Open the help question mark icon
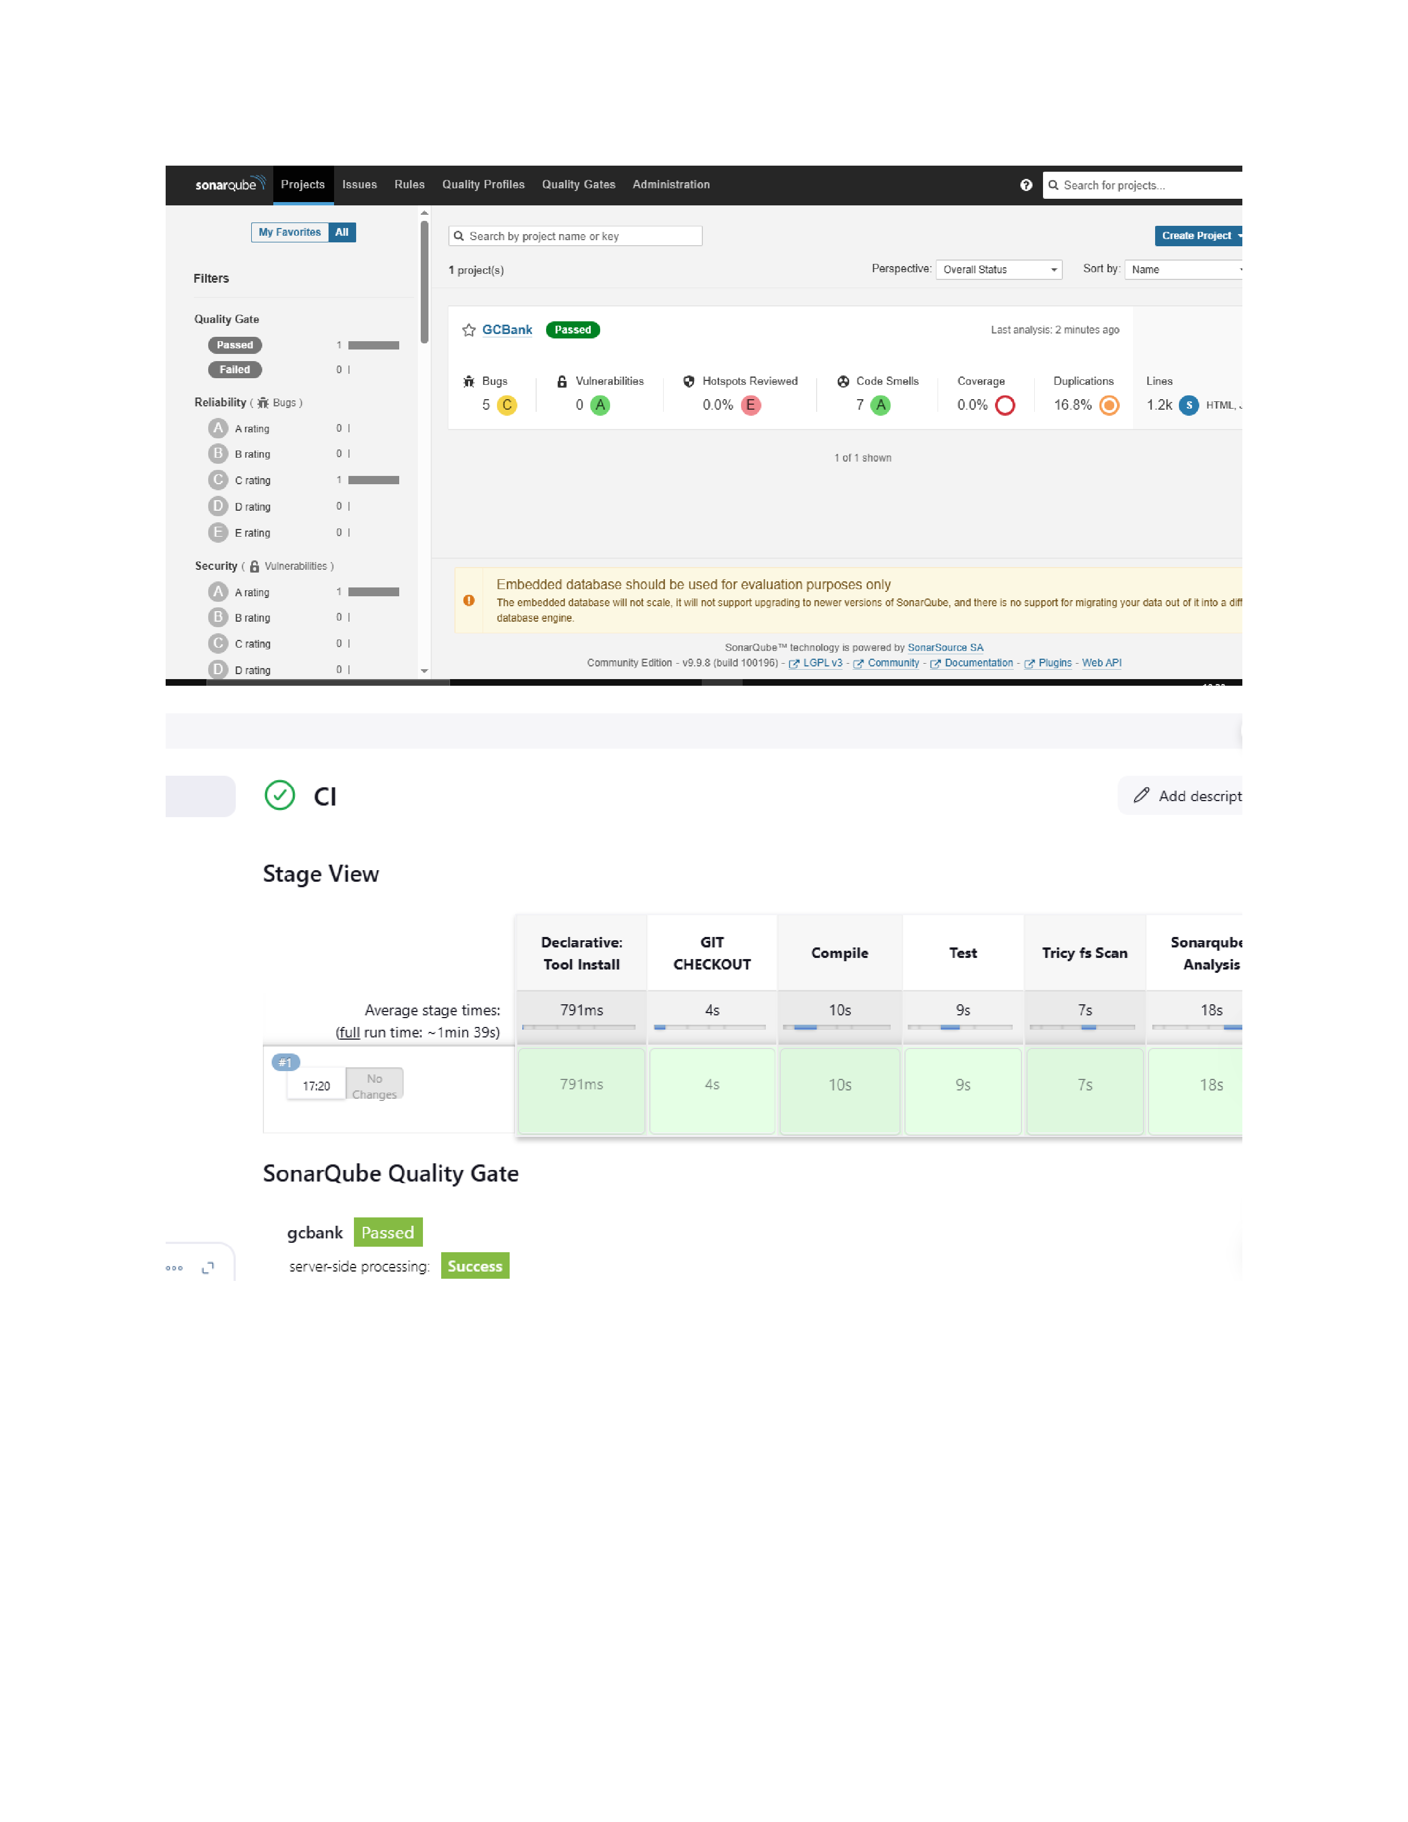This screenshot has height=1822, width=1408. point(1026,185)
